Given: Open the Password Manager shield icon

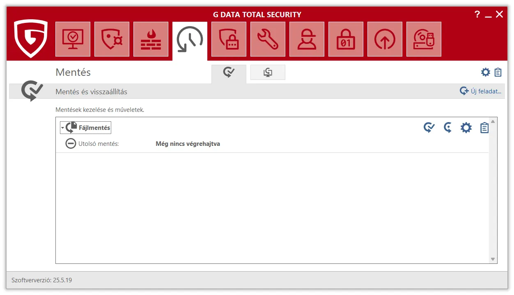Looking at the screenshot, I should (229, 39).
